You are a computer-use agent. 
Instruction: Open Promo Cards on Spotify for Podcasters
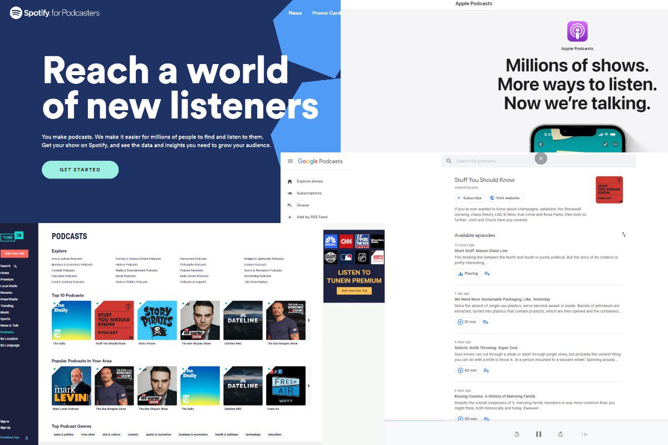[326, 13]
